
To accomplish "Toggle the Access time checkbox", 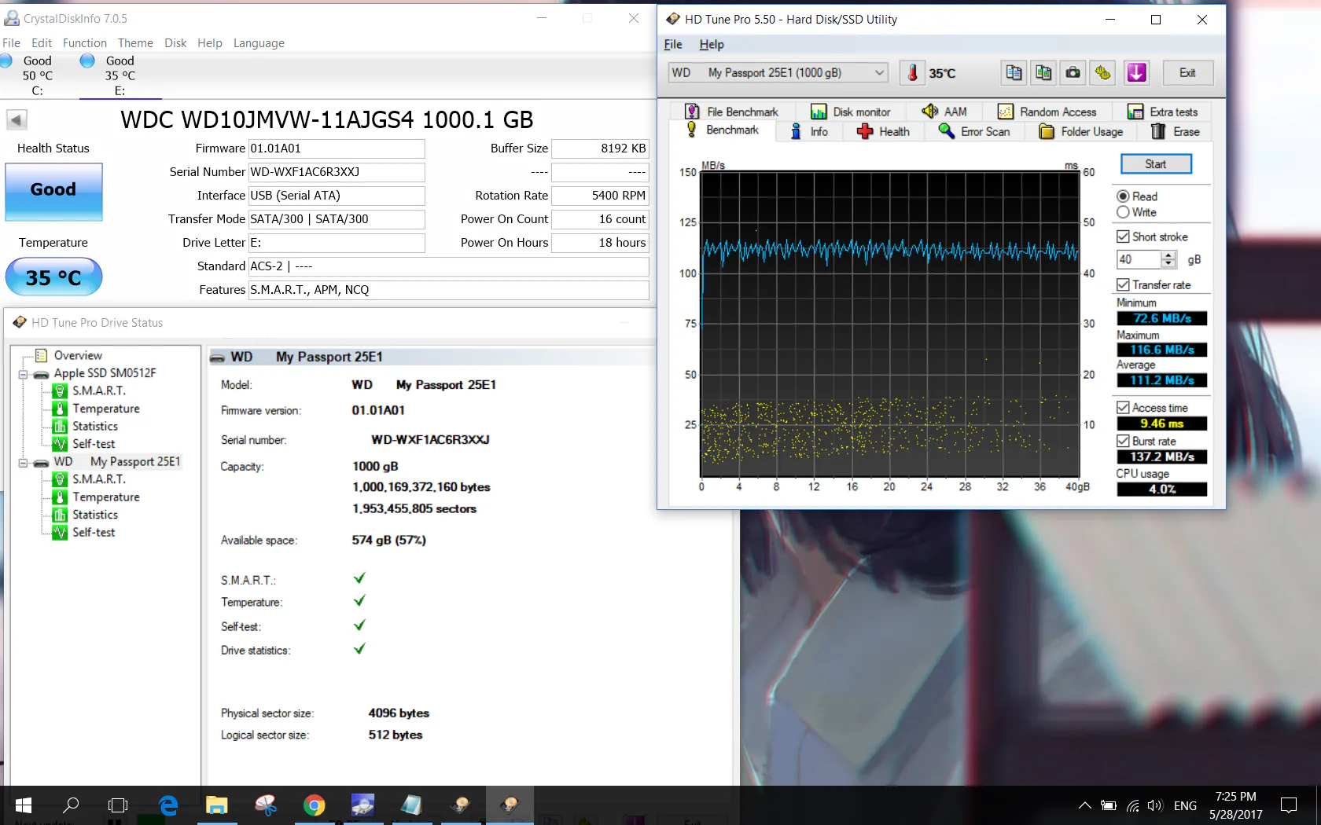I will pos(1123,408).
